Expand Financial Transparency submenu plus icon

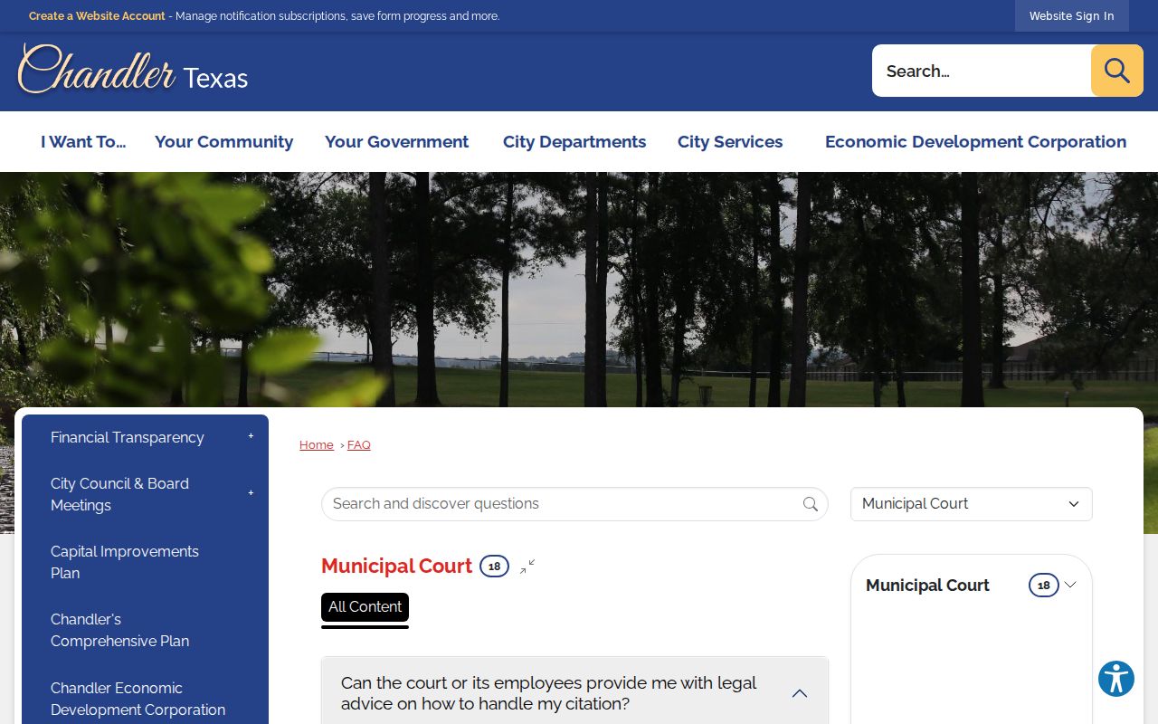point(251,436)
